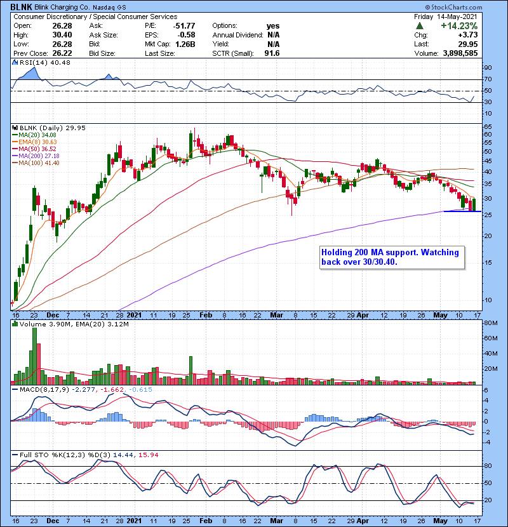Image resolution: width=508 pixels, height=527 pixels.
Task: Click the candlestick icon beside BLNK (Daily)
Action: (x=15, y=128)
